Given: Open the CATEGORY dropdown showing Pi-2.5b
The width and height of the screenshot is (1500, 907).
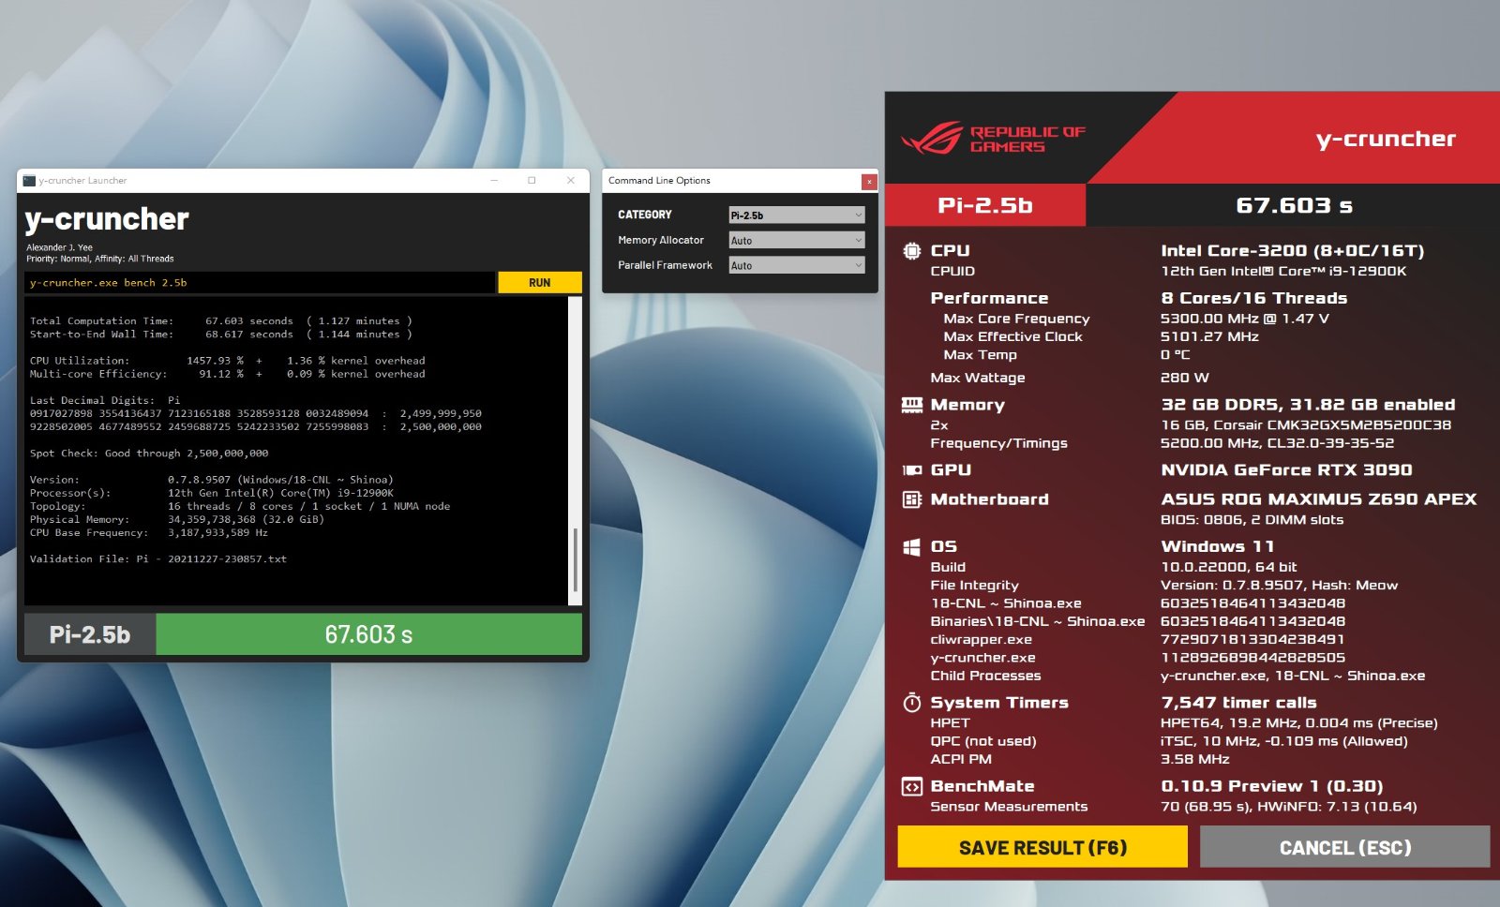Looking at the screenshot, I should click(797, 215).
